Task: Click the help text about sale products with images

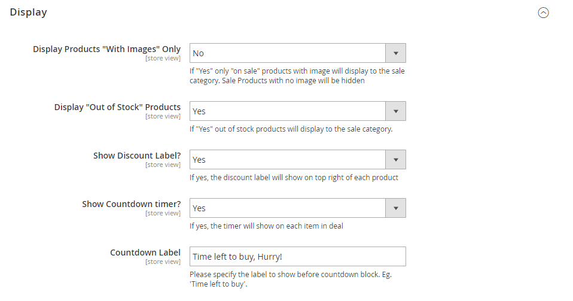Action: pos(297,75)
